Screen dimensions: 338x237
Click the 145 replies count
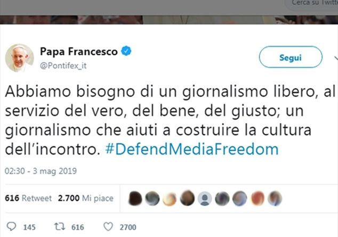[29, 227]
